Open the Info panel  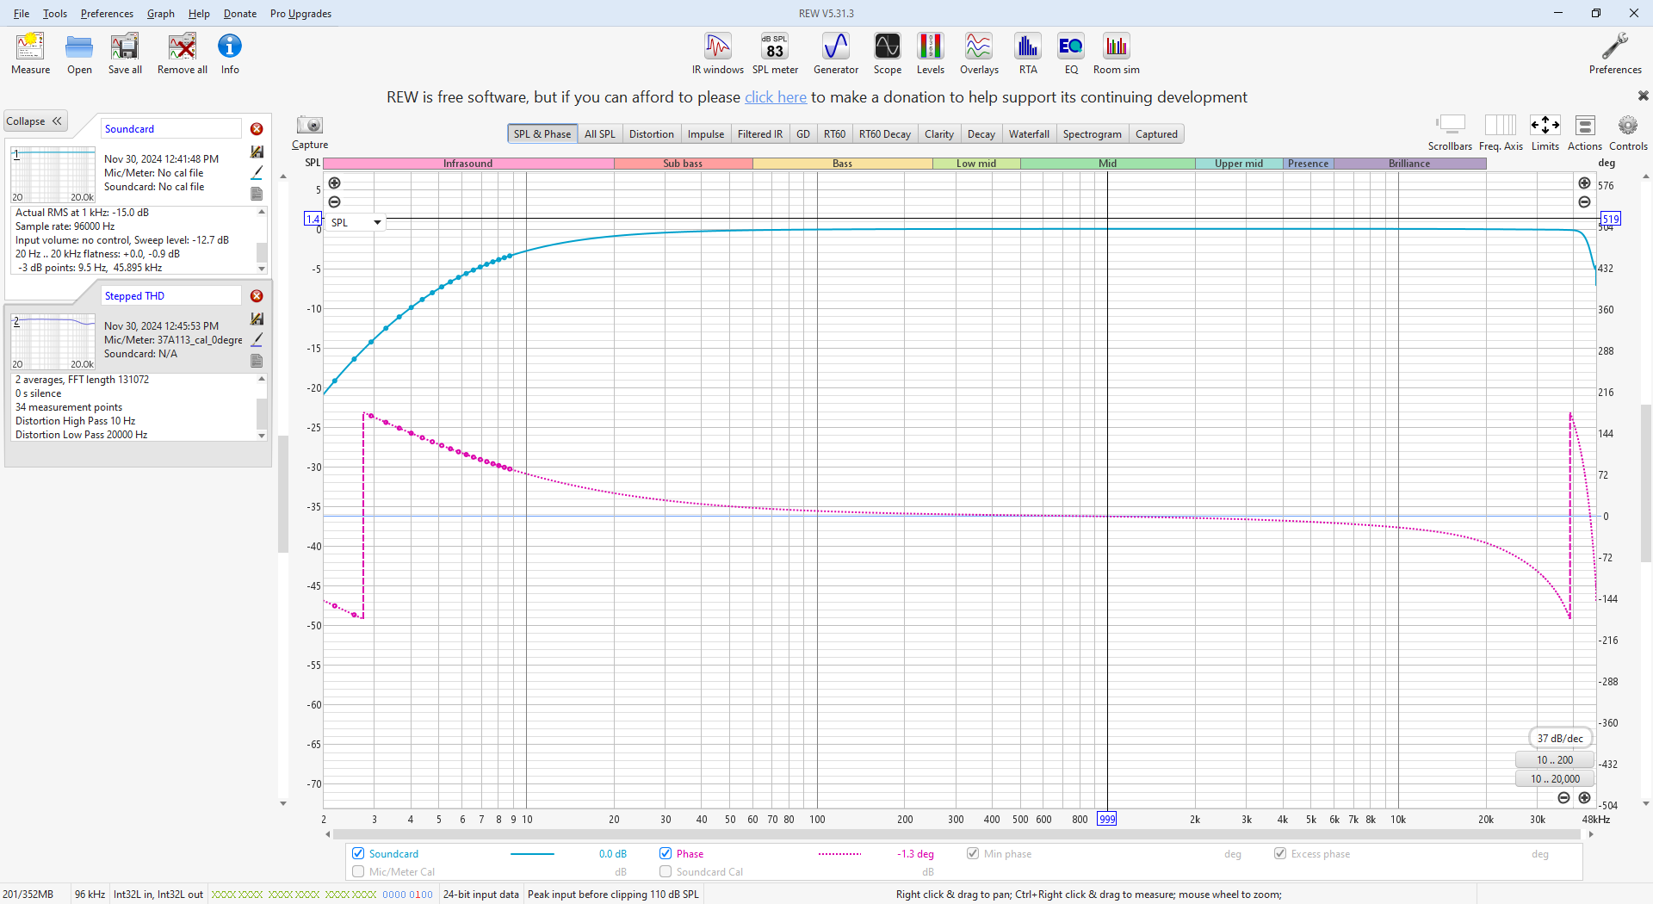(230, 53)
